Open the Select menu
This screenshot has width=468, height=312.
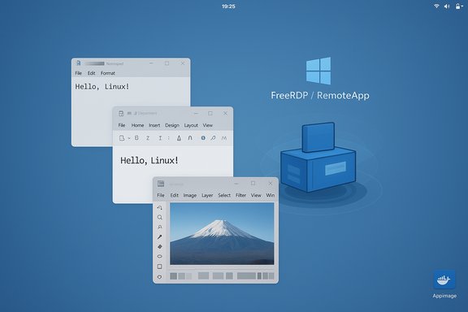pos(224,195)
